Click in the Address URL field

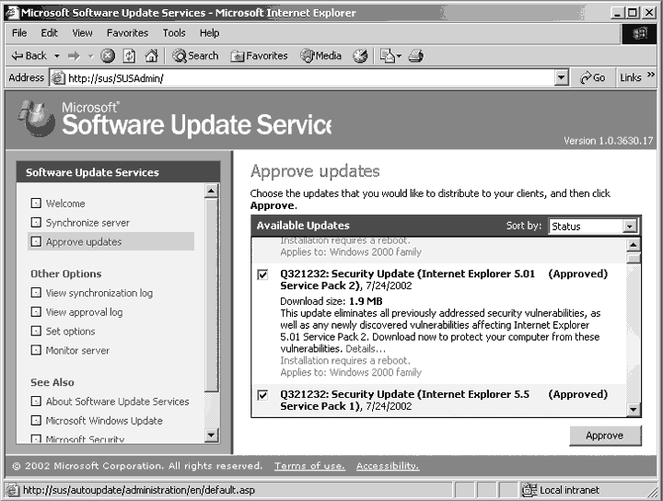click(x=304, y=78)
